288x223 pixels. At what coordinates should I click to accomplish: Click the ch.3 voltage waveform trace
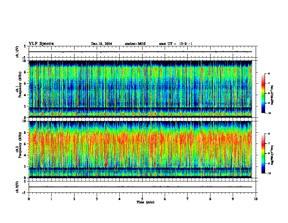pos(140,187)
